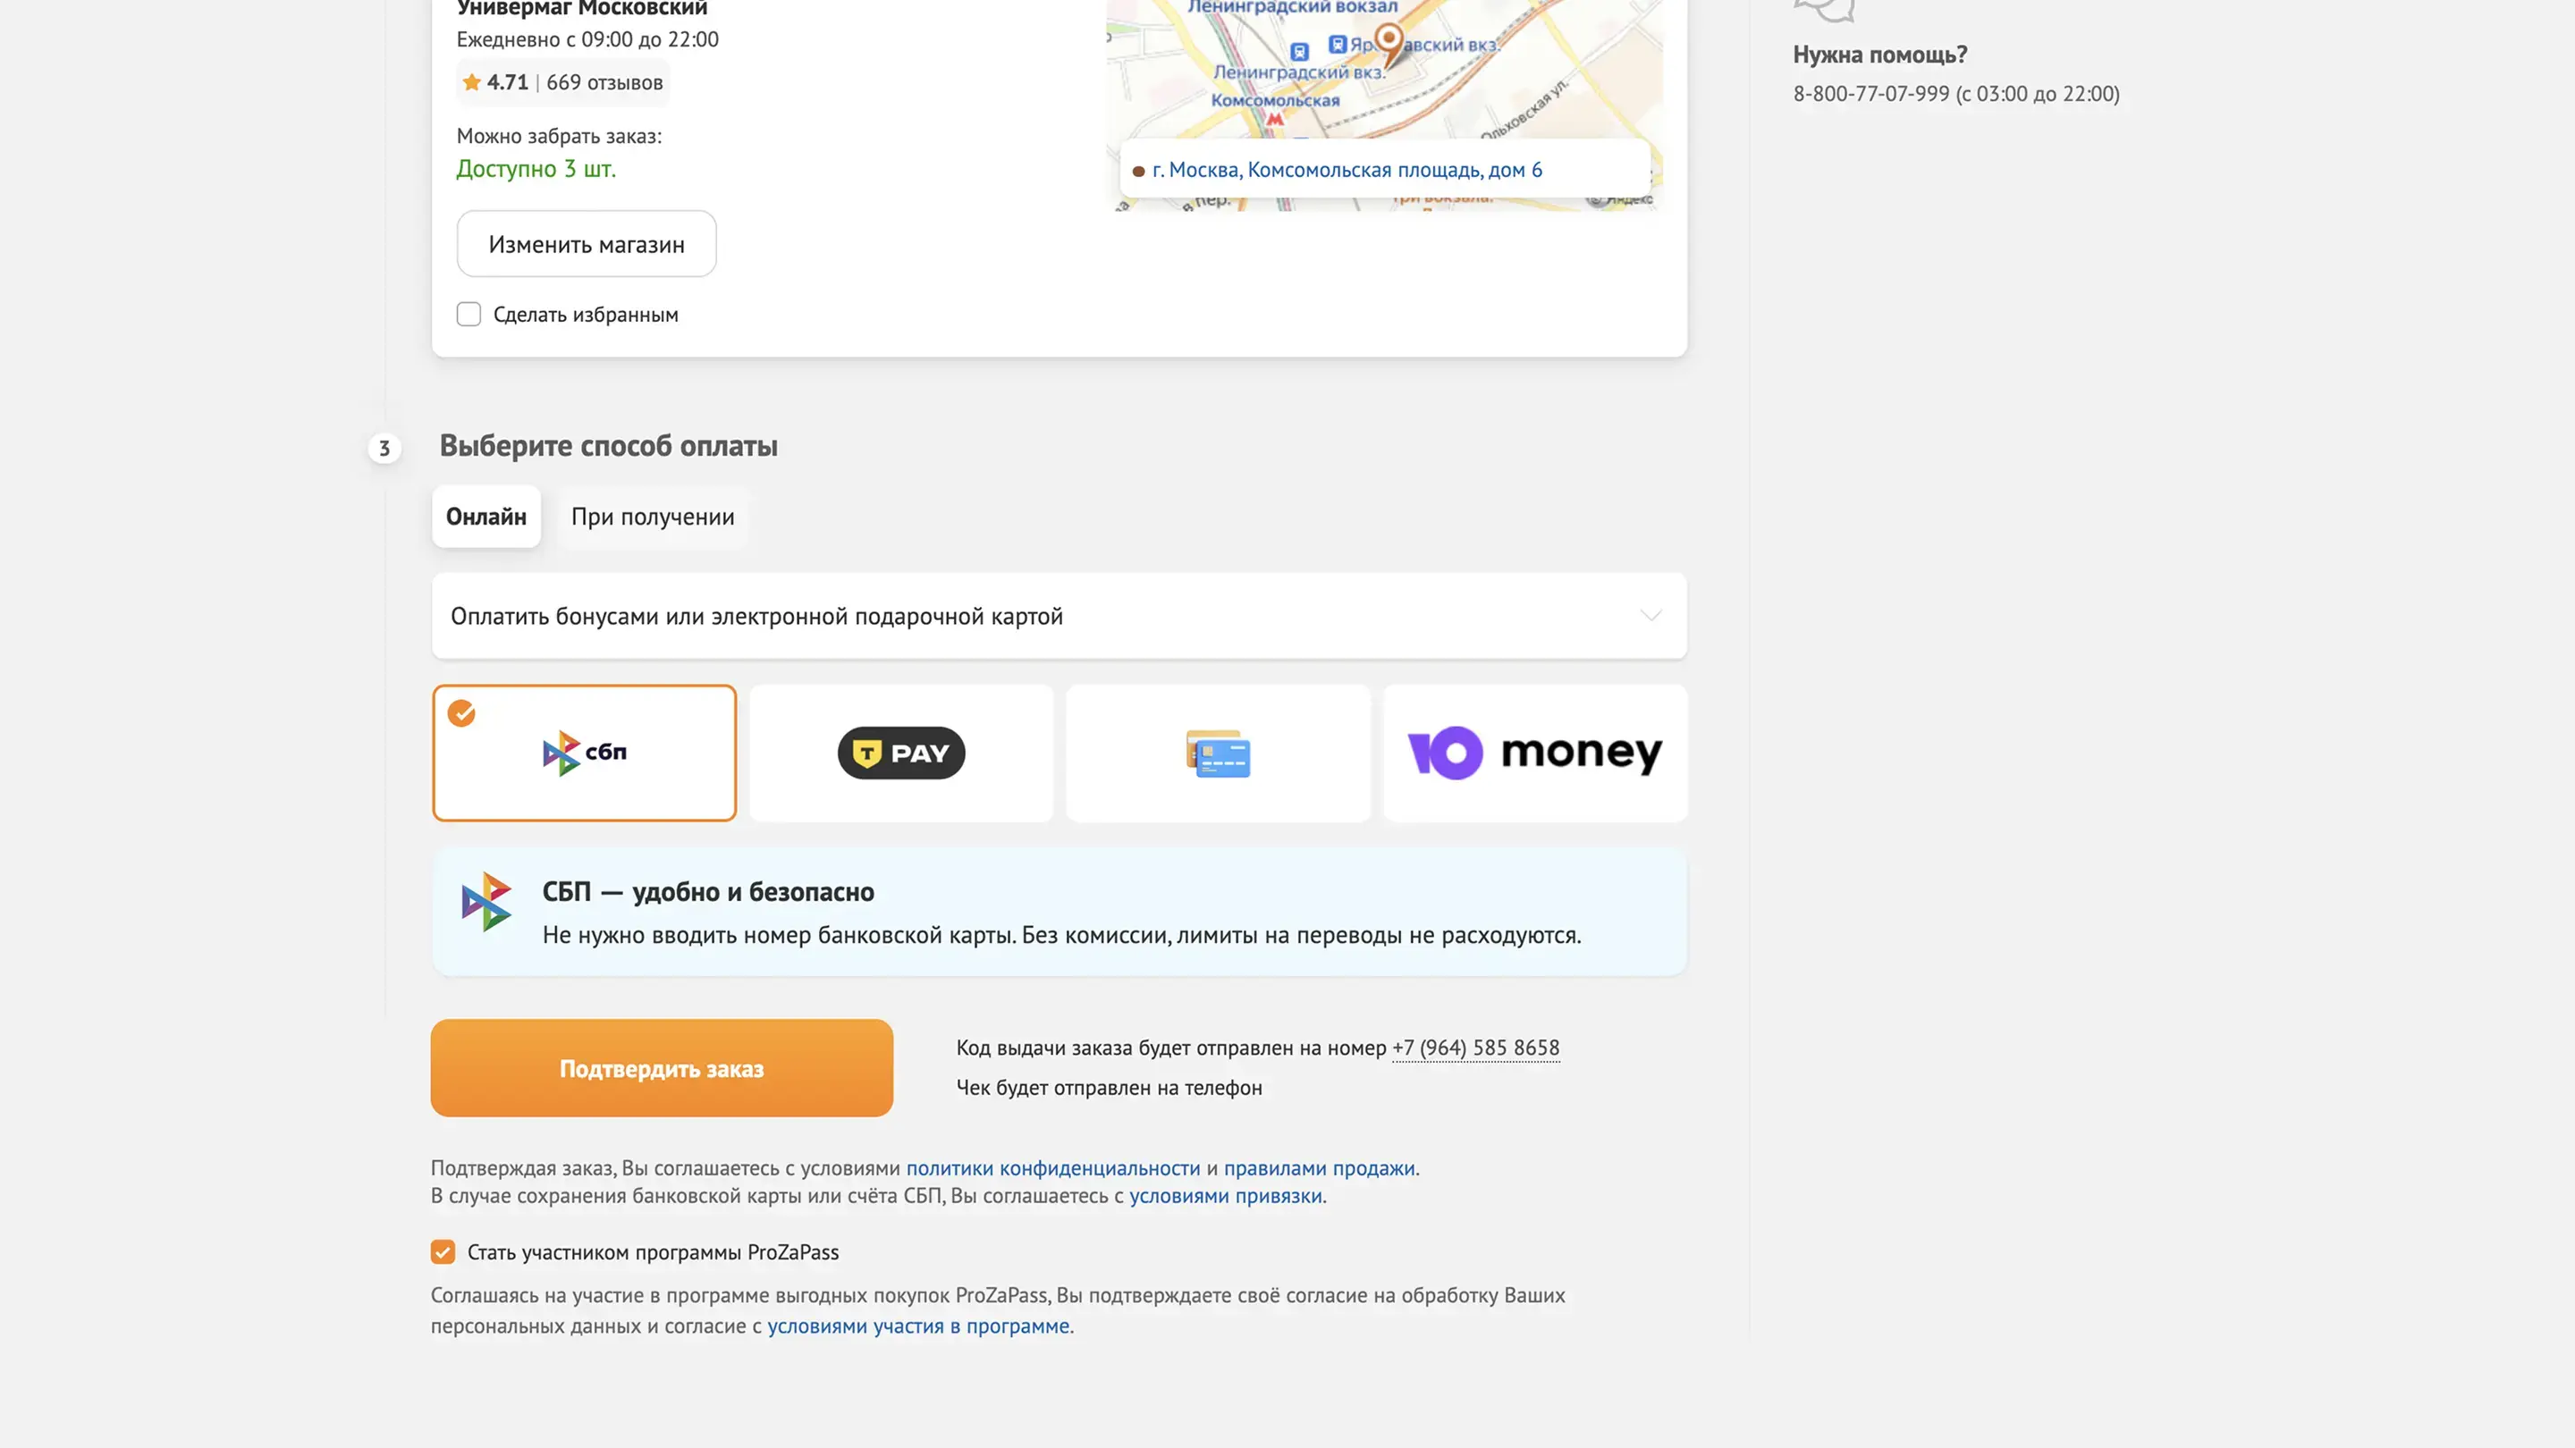Select the SBP payment method tile
The width and height of the screenshot is (2575, 1448).
coord(584,753)
